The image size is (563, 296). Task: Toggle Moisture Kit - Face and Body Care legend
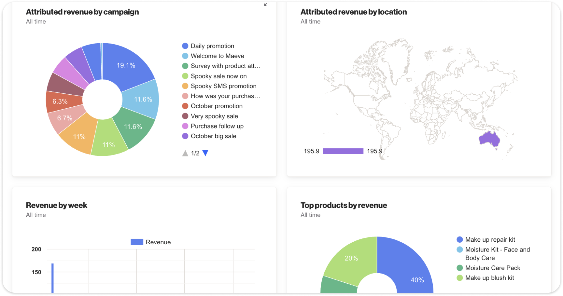[x=493, y=254]
